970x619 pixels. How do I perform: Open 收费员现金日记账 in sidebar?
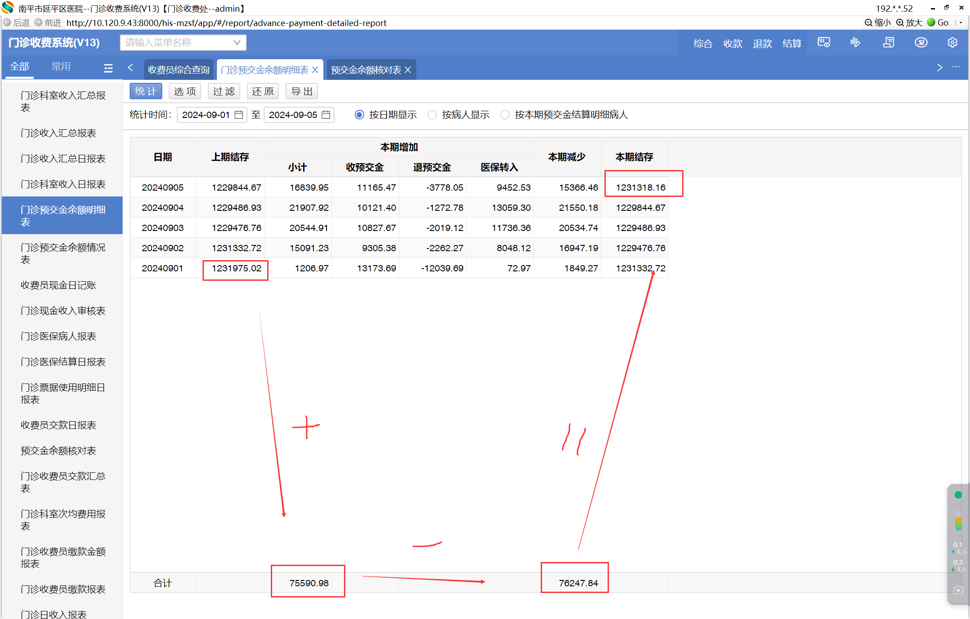58,285
